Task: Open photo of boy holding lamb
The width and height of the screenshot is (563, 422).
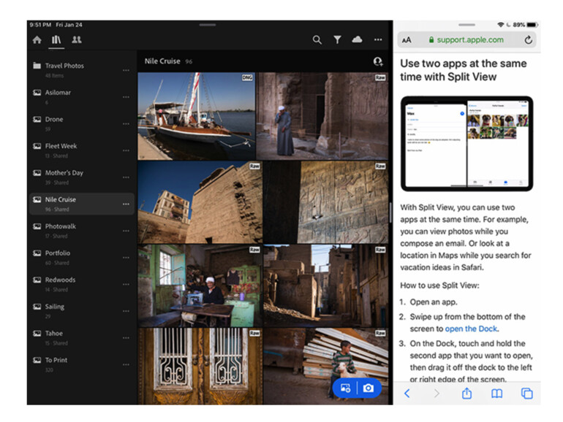Action: [325, 367]
